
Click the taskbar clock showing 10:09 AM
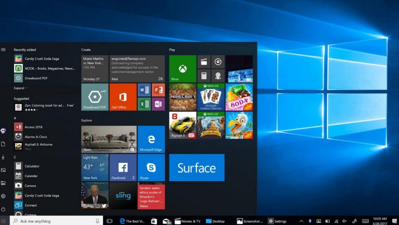point(380,221)
